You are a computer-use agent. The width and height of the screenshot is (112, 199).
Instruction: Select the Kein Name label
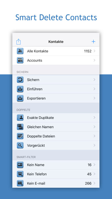click(x=36, y=165)
